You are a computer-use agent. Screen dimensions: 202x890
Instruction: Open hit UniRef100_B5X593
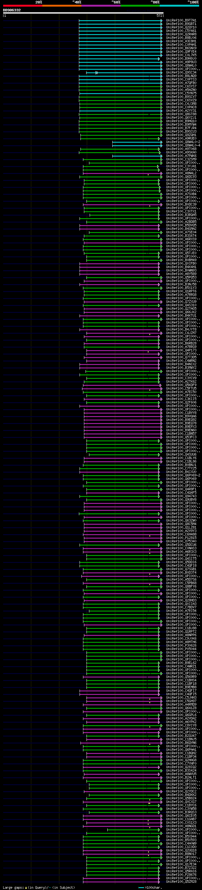pos(181,840)
